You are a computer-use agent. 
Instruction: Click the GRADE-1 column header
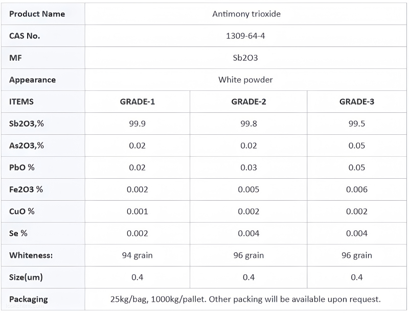coord(138,102)
